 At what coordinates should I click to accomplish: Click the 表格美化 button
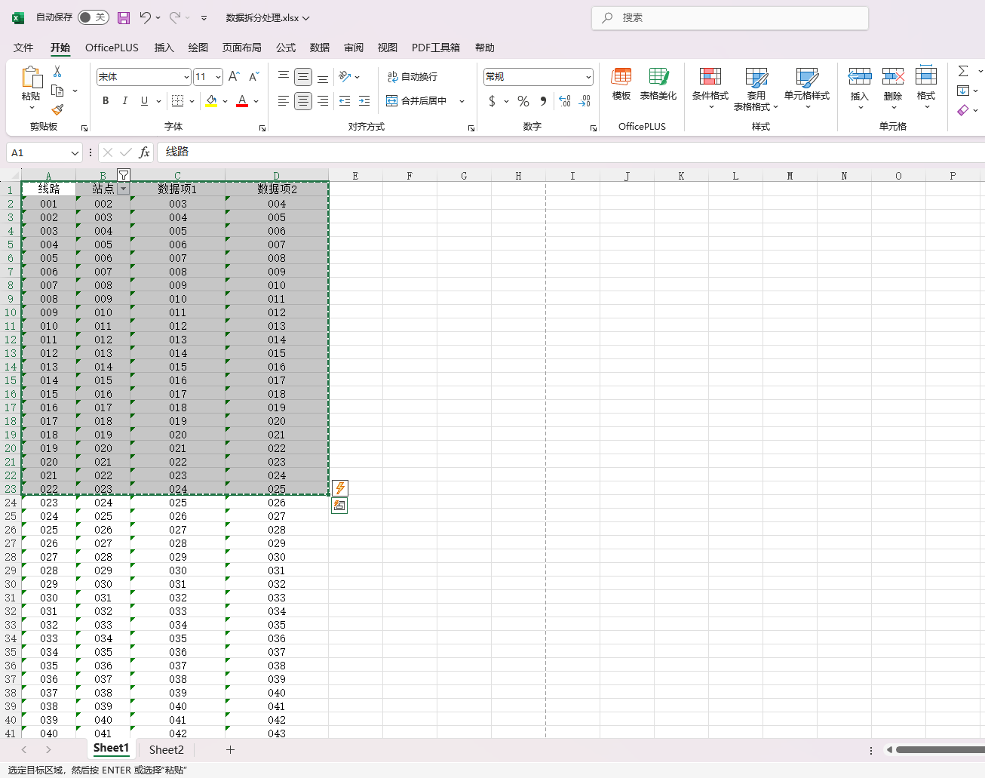coord(658,84)
